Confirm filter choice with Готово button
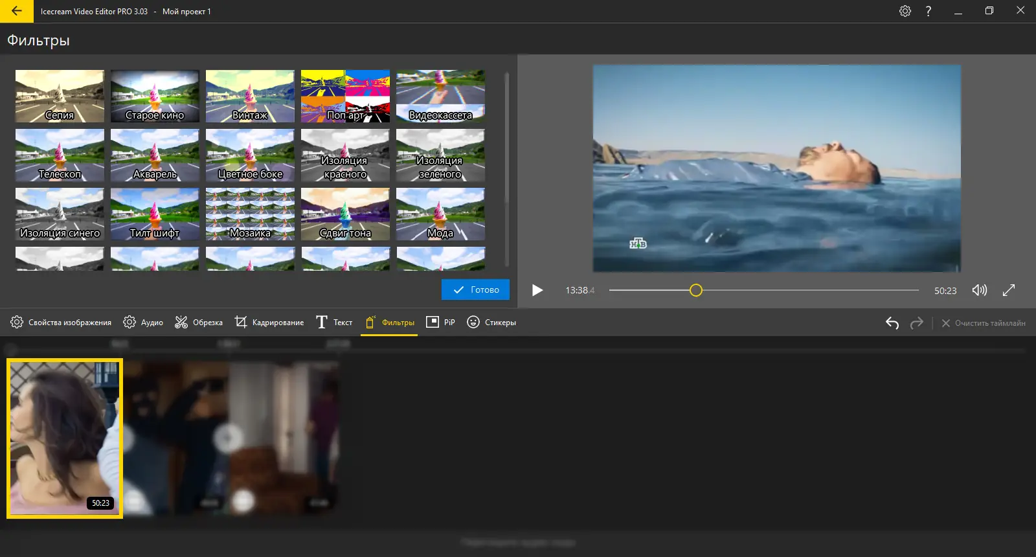Viewport: 1036px width, 557px height. [475, 290]
